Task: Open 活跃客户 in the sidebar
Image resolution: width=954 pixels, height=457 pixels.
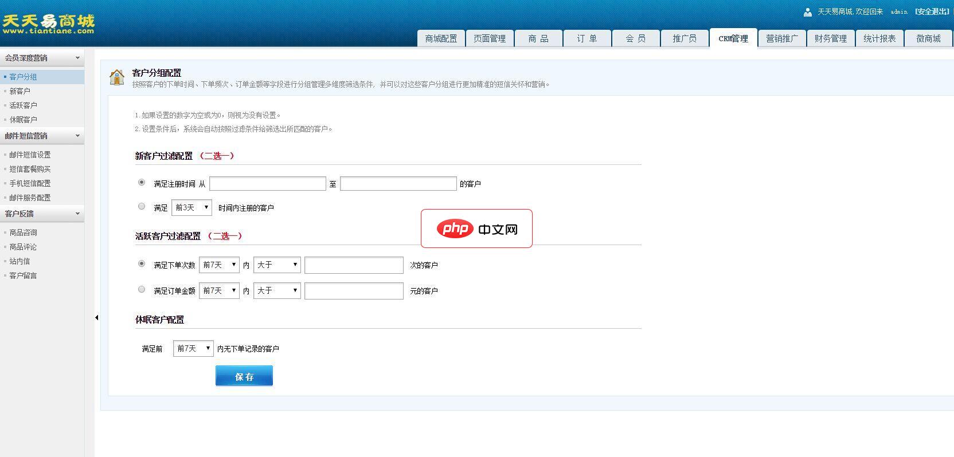Action: pos(23,105)
